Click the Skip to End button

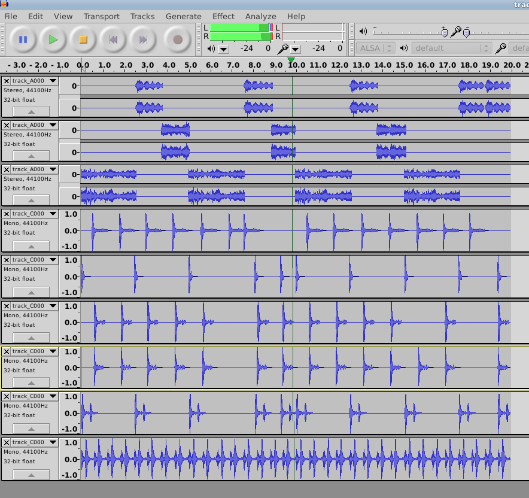(143, 40)
